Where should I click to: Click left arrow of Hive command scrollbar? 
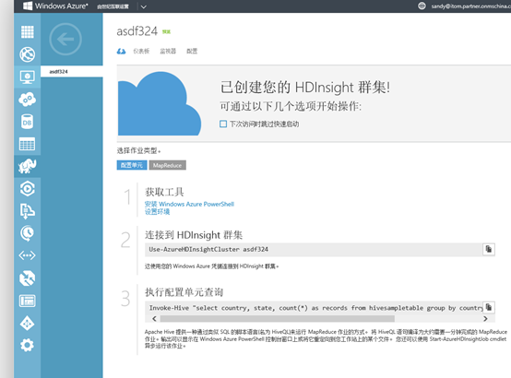point(154,318)
